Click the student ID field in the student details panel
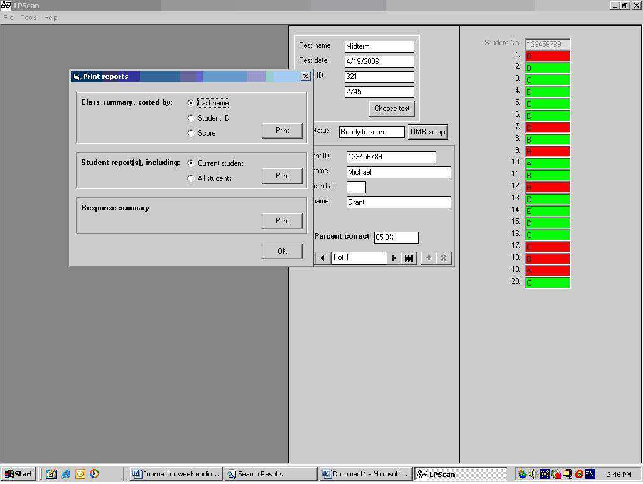 point(391,157)
